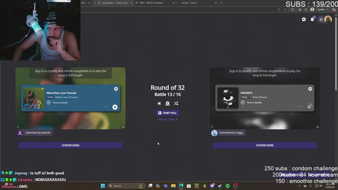The width and height of the screenshot is (338, 190).
Task: Close the songbattle.io tab
Action: 131,3
